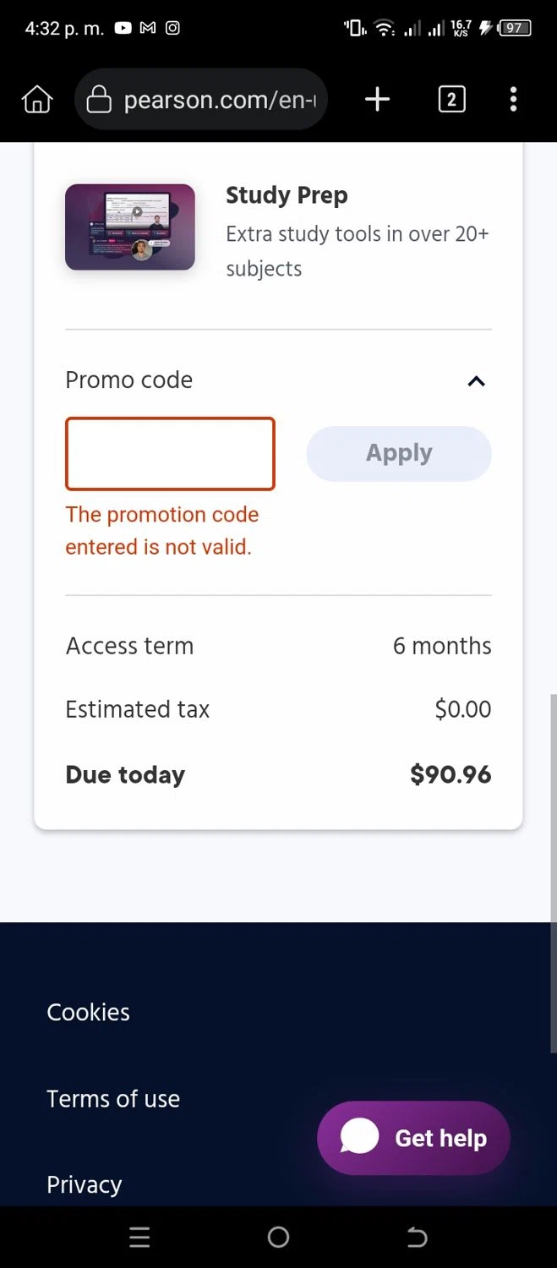Tap the Gmail notification icon
Viewport: 557px width, 1268px height.
pyautogui.click(x=148, y=28)
